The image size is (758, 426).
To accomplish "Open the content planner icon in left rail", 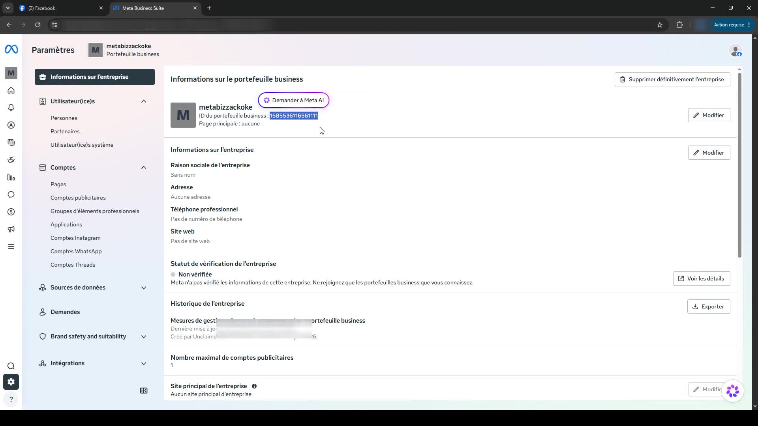I will [x=11, y=142].
